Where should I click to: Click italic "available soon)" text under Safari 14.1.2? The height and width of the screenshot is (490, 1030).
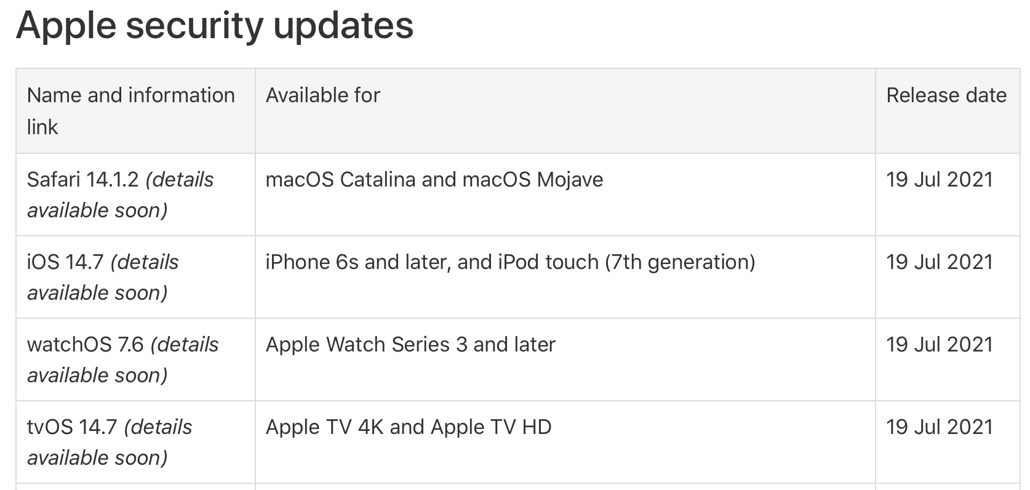point(97,211)
